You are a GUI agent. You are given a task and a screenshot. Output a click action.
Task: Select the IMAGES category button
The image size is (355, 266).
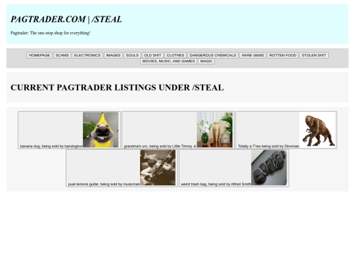(x=114, y=55)
